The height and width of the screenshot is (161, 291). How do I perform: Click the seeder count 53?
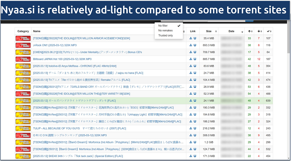tap(249, 87)
